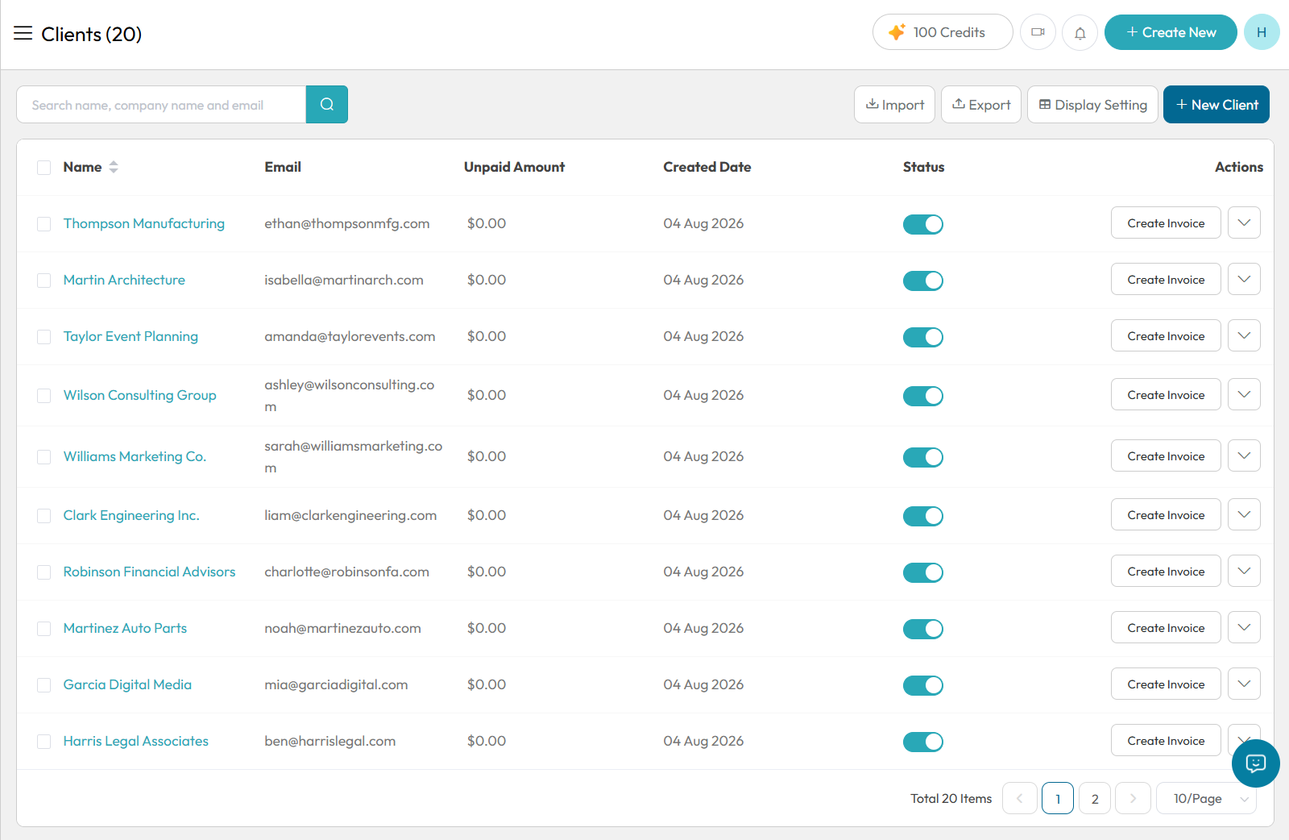Image resolution: width=1289 pixels, height=840 pixels.
Task: Open actions dropdown for Martinez Auto Parts
Action: click(1244, 627)
